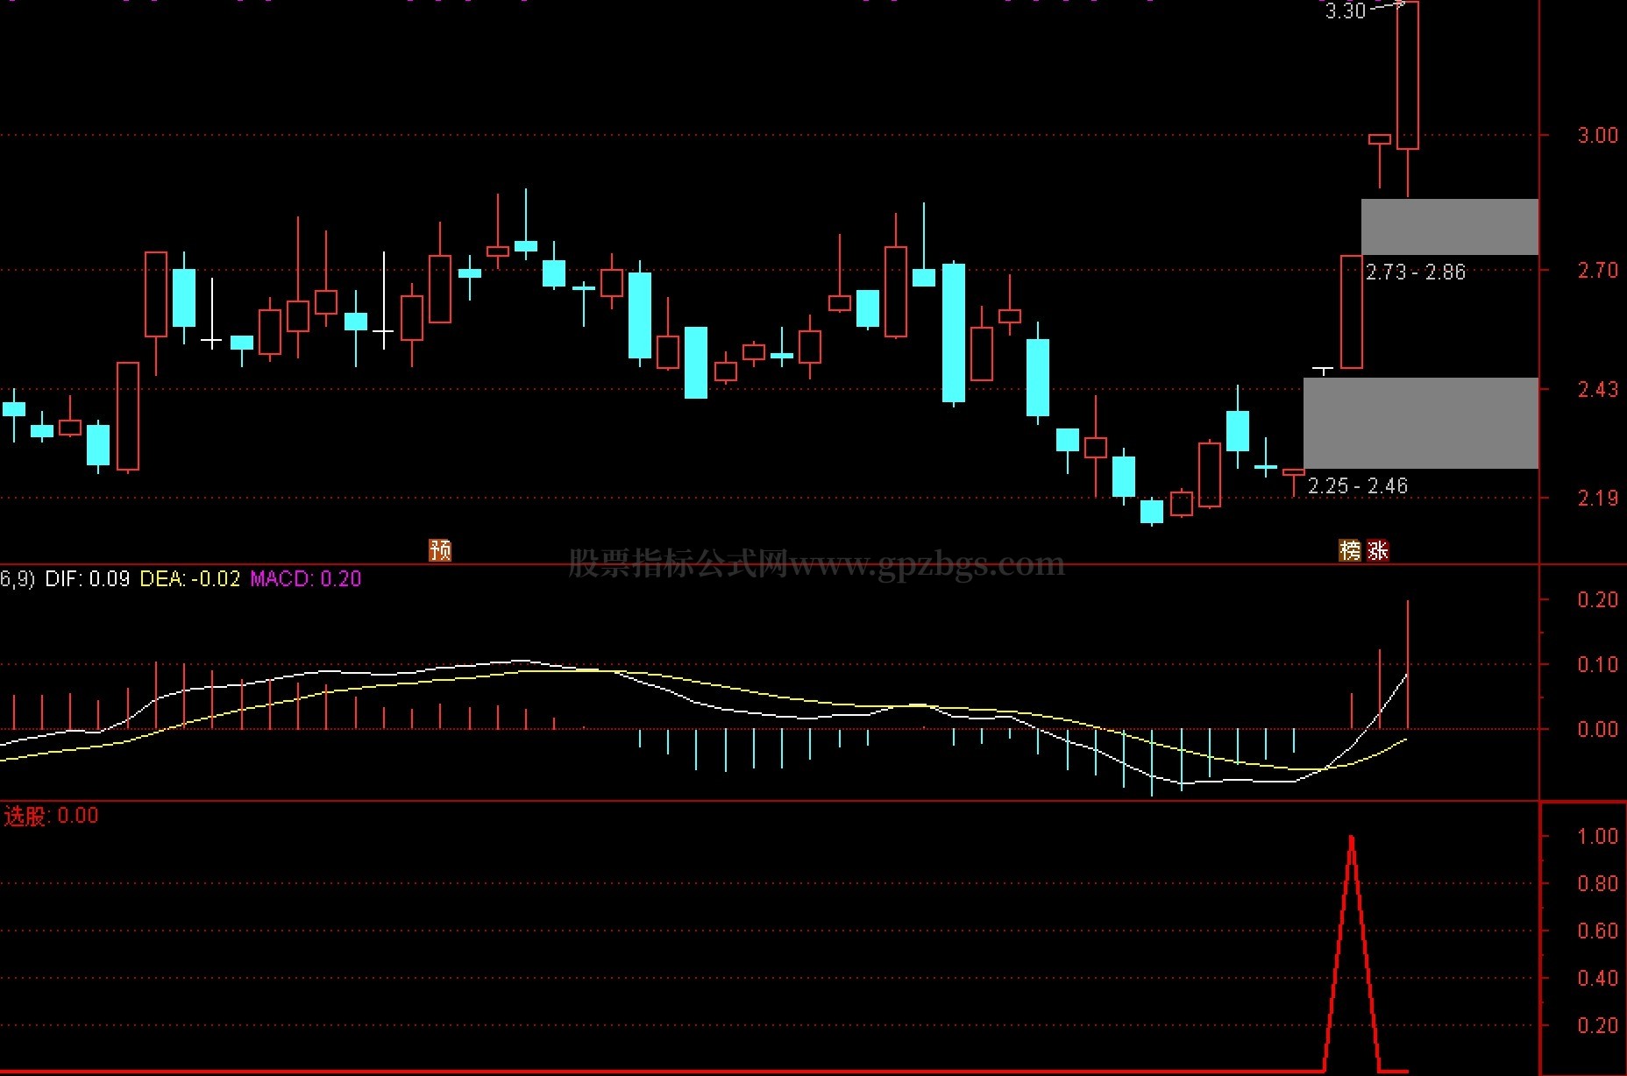Click the 预 event marker icon
Viewport: 1627px width, 1076px height.
point(440,550)
